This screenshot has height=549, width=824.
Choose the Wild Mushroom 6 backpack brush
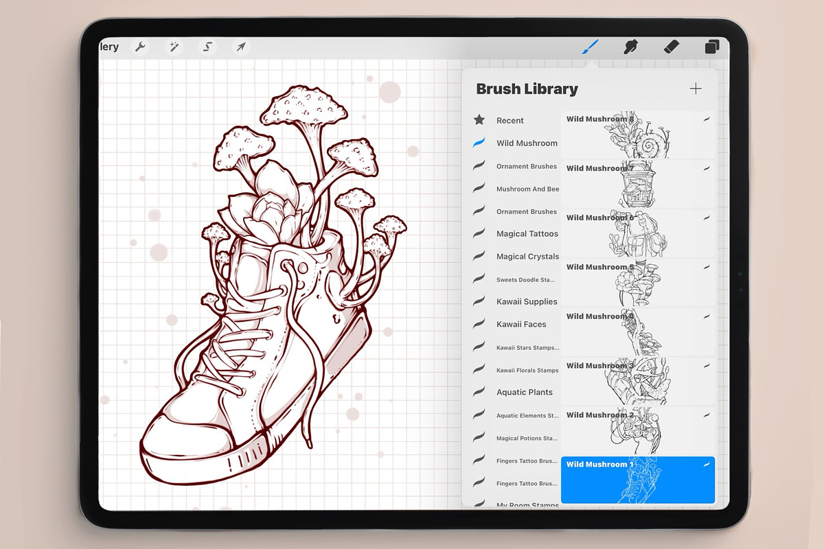(638, 233)
